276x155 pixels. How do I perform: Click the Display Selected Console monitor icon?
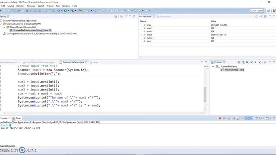tap(260, 118)
